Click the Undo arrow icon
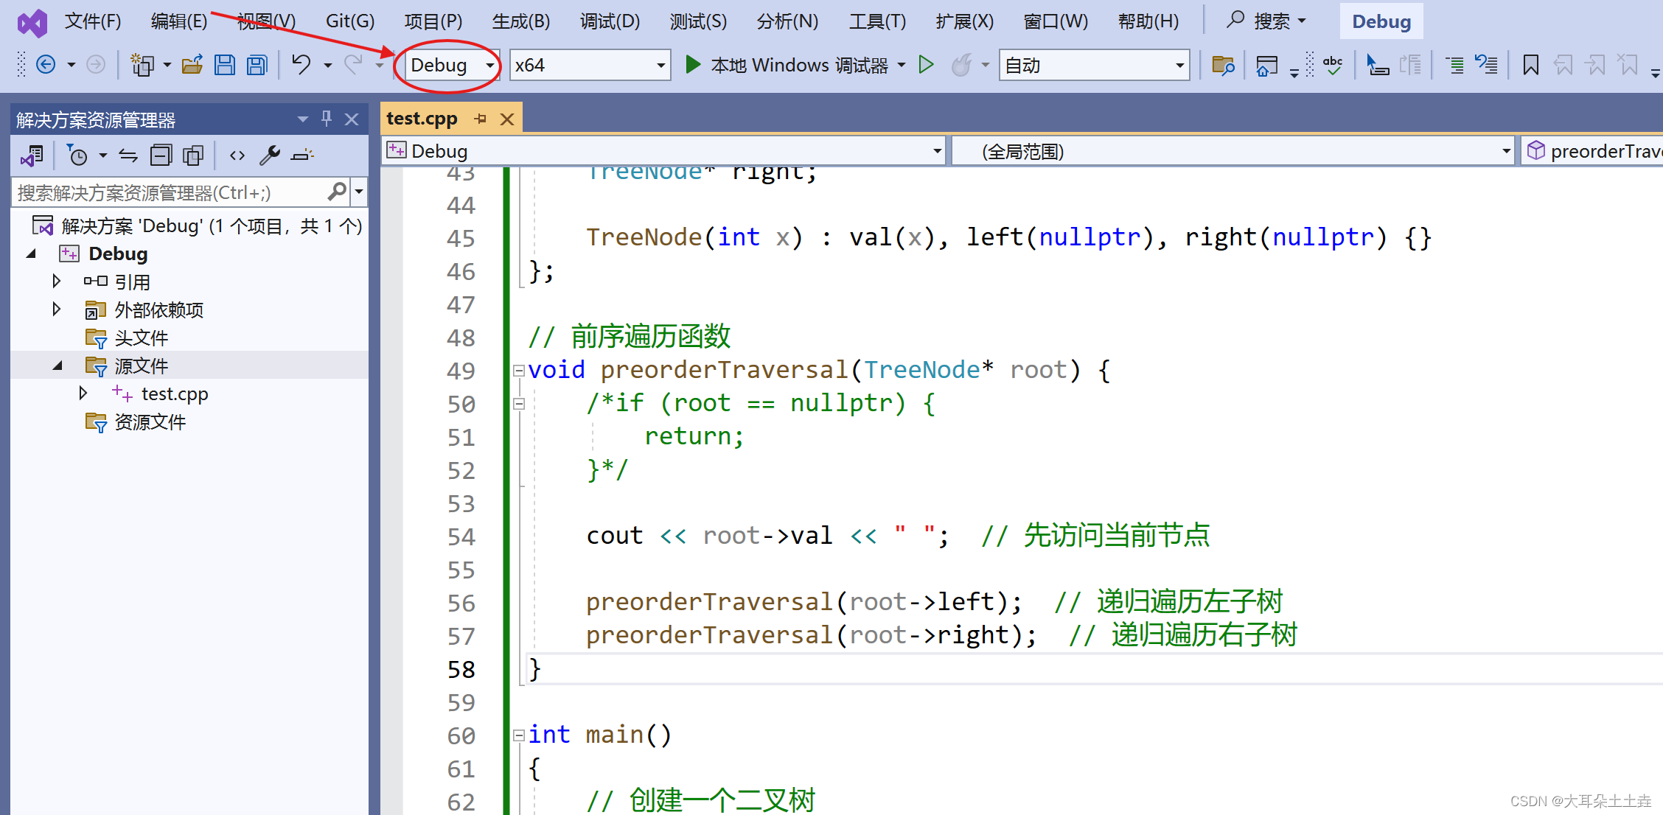Screen dimensions: 1663x815 301,65
